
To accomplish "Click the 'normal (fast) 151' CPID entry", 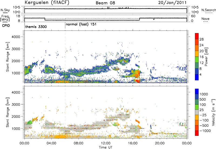I will tap(81, 24).
